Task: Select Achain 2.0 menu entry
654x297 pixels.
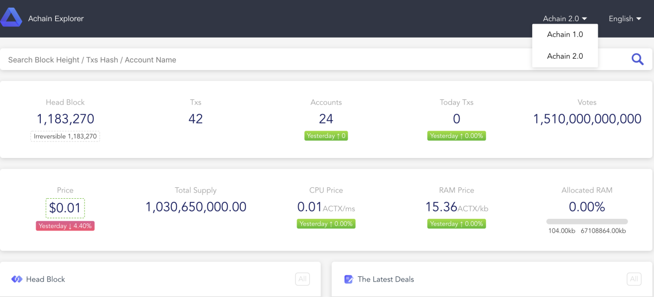Action: [x=565, y=56]
